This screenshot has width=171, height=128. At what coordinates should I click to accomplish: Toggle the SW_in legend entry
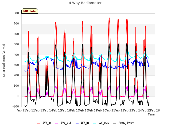tap(44, 123)
